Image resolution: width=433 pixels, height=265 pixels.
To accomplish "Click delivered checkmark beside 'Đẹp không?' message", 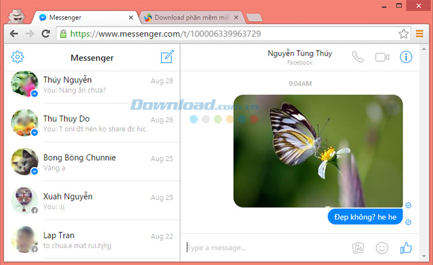I will point(408,222).
